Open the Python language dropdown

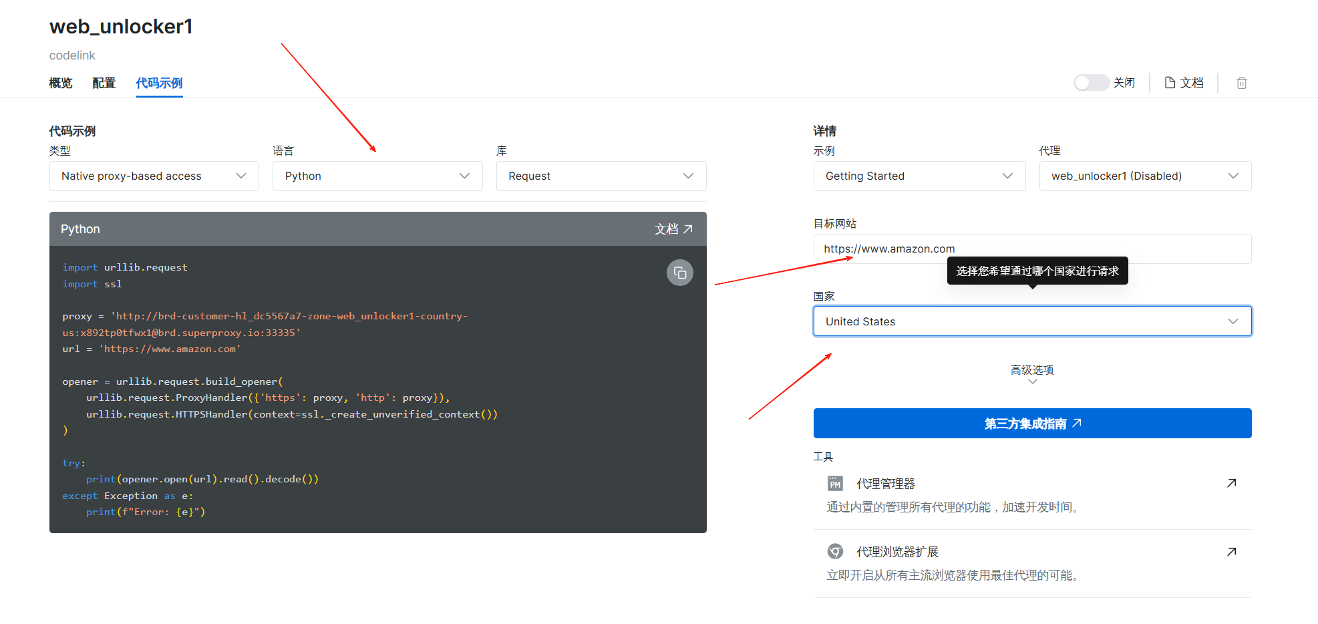coord(377,176)
